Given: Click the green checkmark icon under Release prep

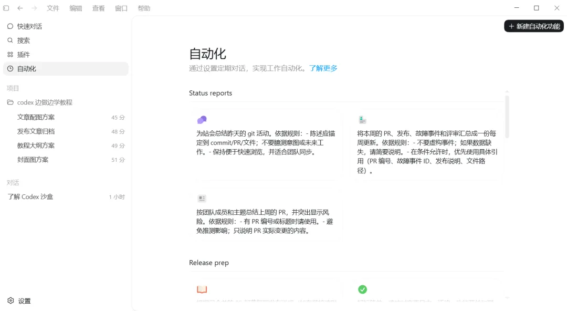Looking at the screenshot, I should (x=362, y=289).
